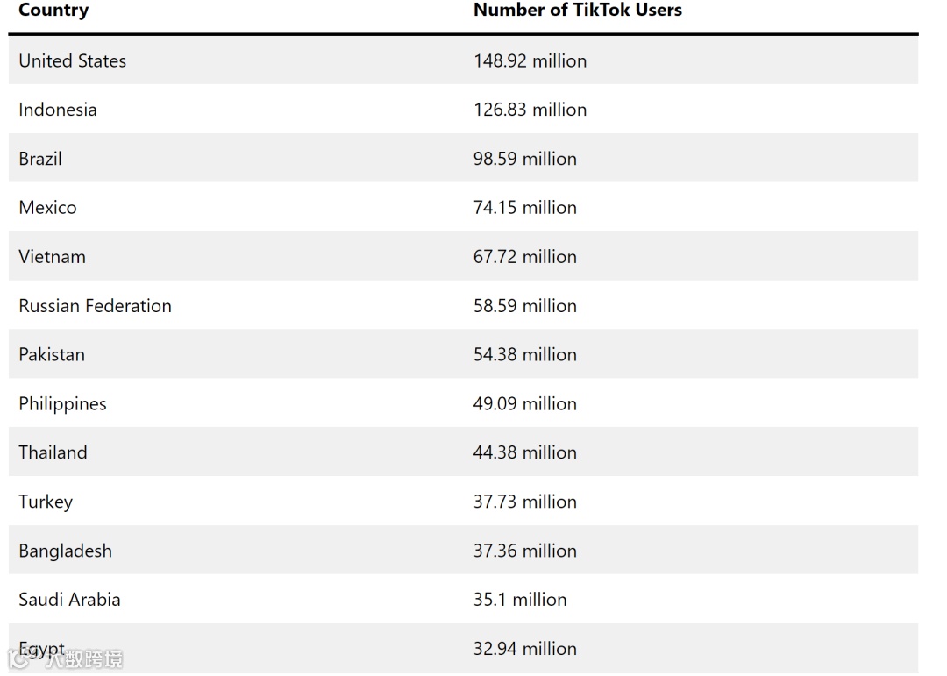This screenshot has width=947, height=676.
Task: Click the Country column header
Action: (x=53, y=11)
